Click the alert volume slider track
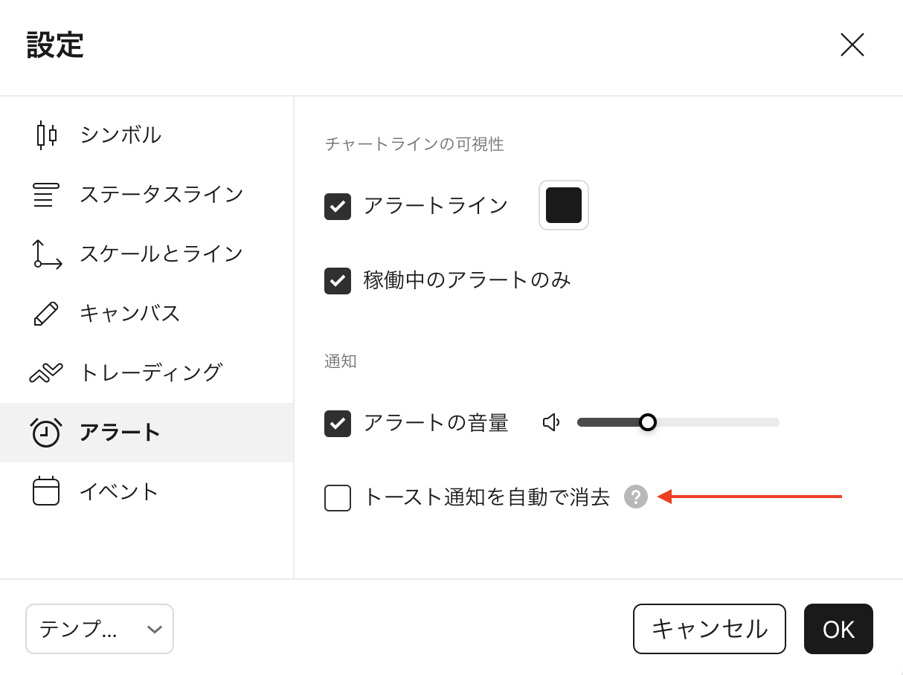 (714, 422)
